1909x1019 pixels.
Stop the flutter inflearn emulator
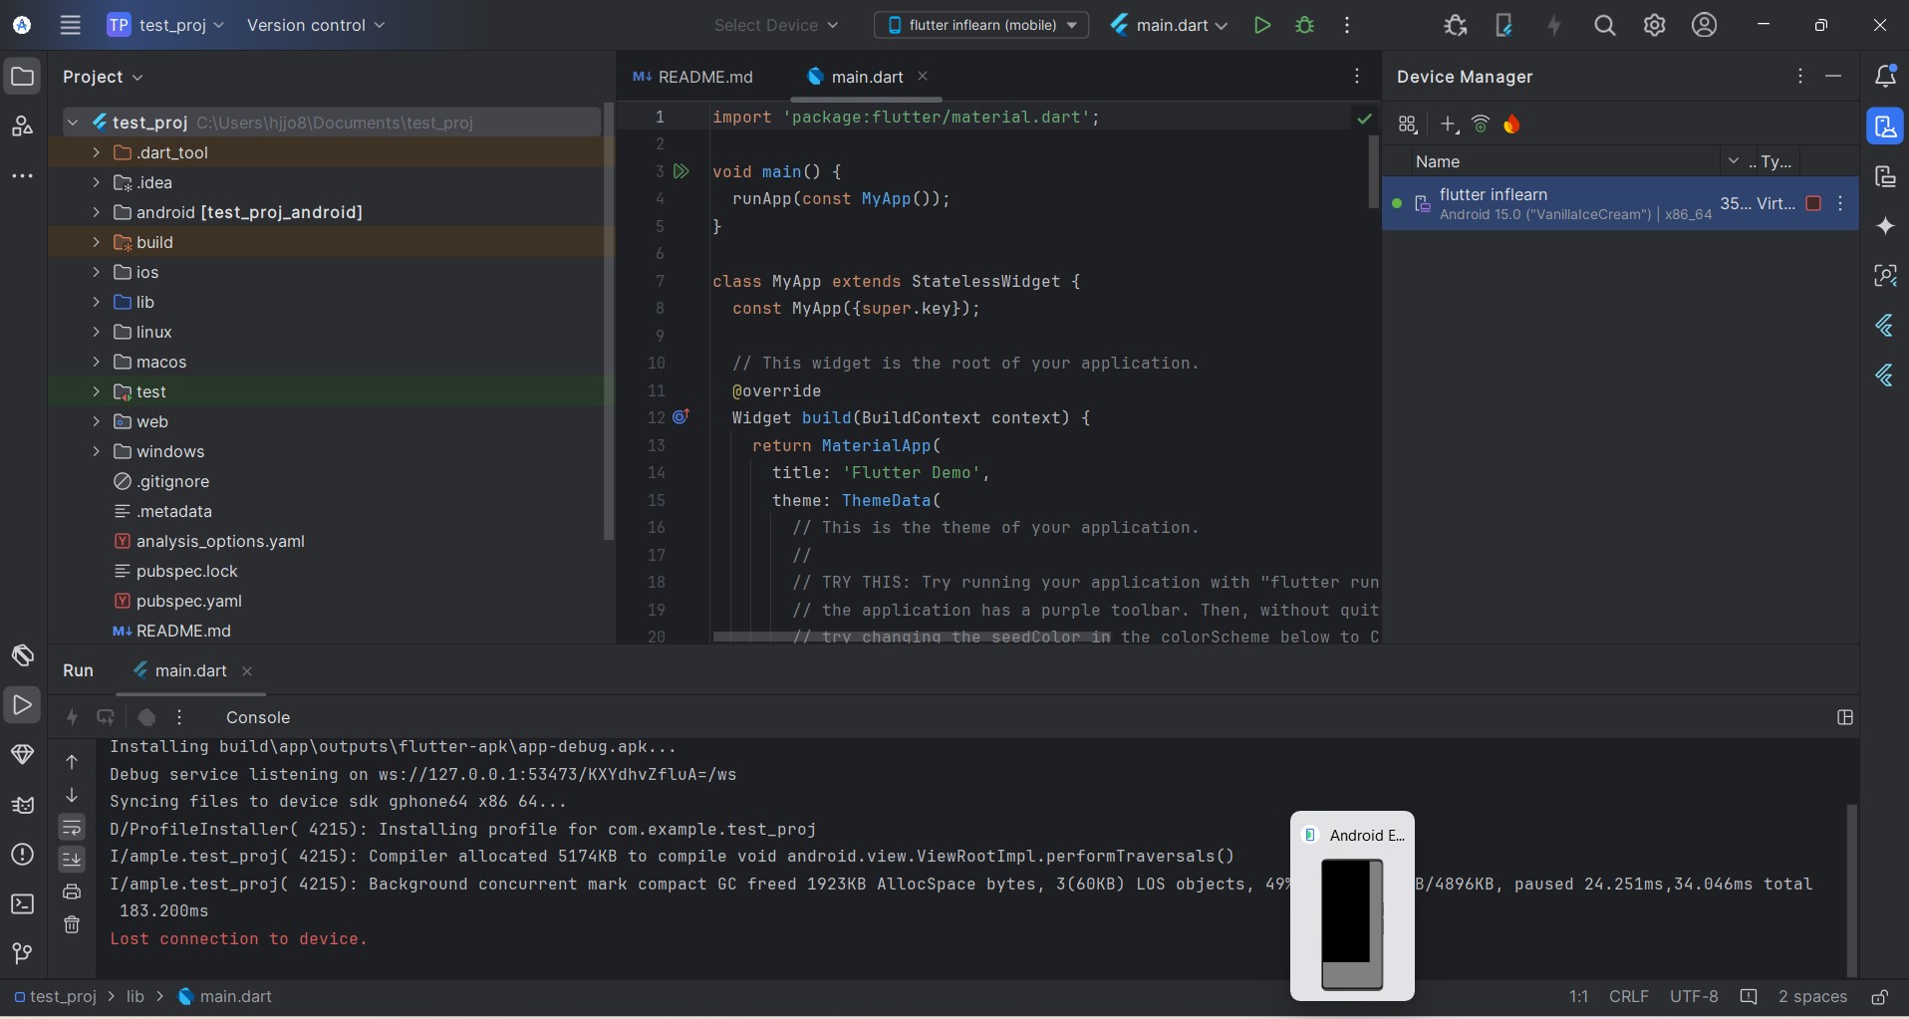(1813, 203)
